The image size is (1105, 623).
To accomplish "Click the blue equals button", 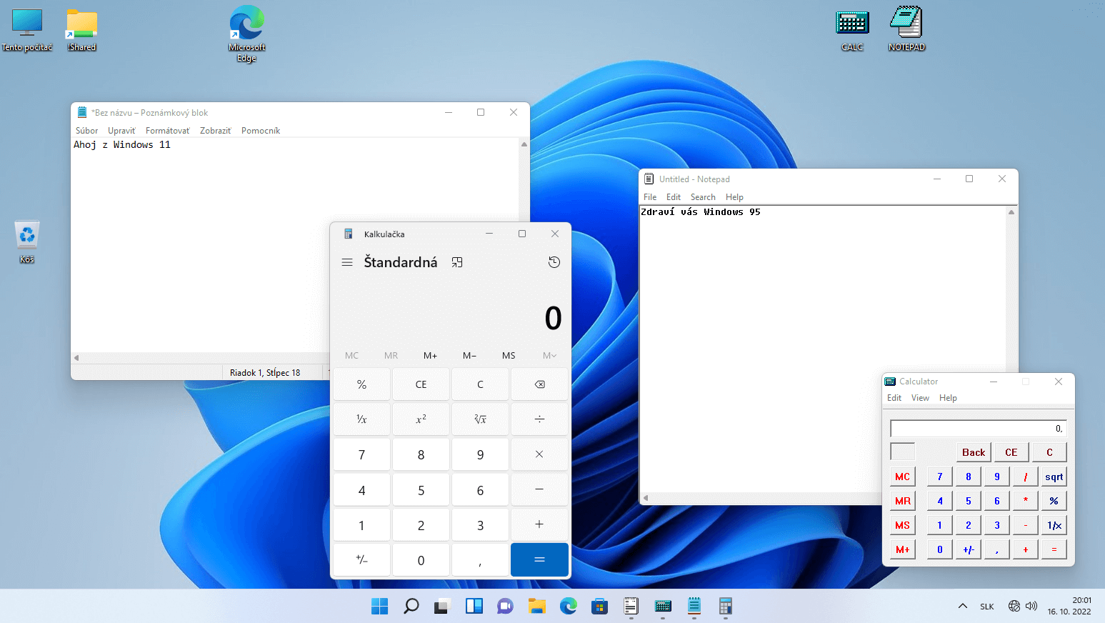I will pyautogui.click(x=539, y=559).
